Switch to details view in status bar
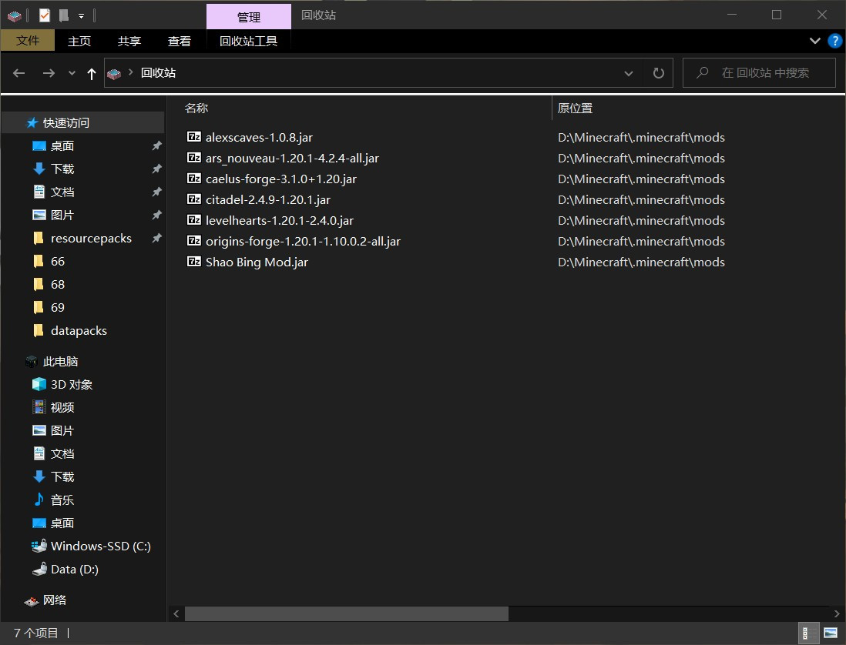Image resolution: width=846 pixels, height=645 pixels. pyautogui.click(x=807, y=633)
